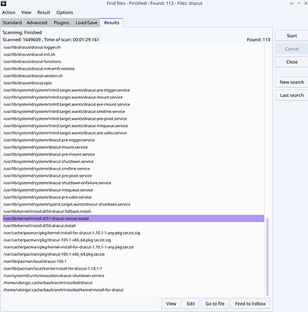Click the New search button
Viewport: 308px width, 312px height.
click(292, 82)
